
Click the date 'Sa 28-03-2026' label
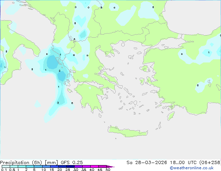tap(147, 162)
